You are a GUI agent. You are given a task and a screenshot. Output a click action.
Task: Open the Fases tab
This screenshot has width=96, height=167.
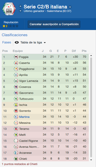[7, 42]
